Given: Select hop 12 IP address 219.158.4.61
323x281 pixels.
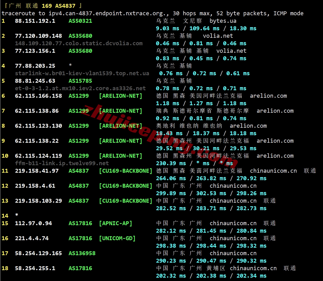Looking at the screenshot, I should point(35,186).
